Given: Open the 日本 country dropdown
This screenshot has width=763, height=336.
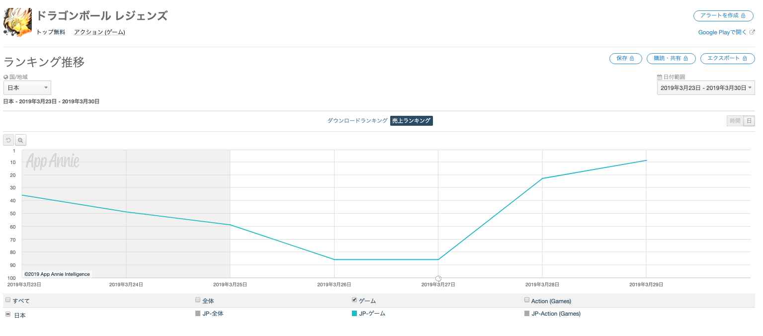Looking at the screenshot, I should coord(27,87).
